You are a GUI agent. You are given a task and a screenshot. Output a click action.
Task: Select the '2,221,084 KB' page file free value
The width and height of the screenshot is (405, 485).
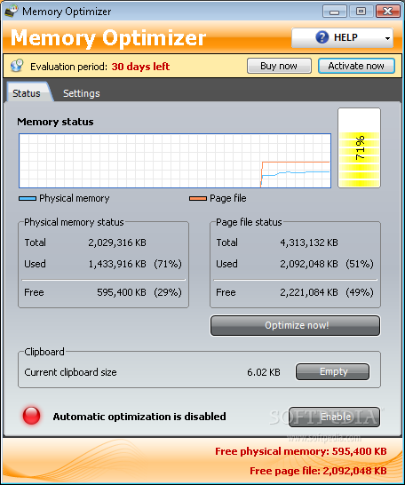(x=309, y=292)
